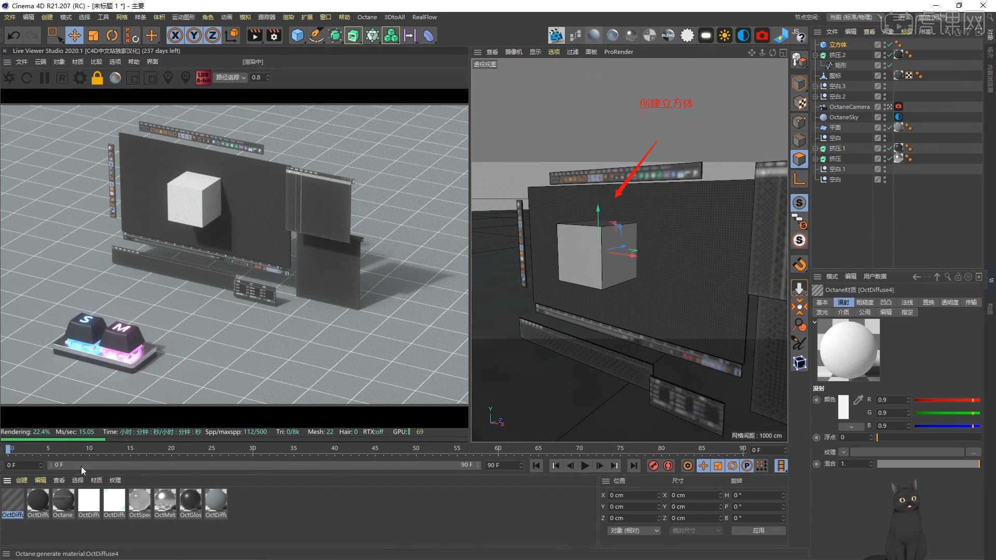Open Live Viewer settings gear icon

click(79, 78)
